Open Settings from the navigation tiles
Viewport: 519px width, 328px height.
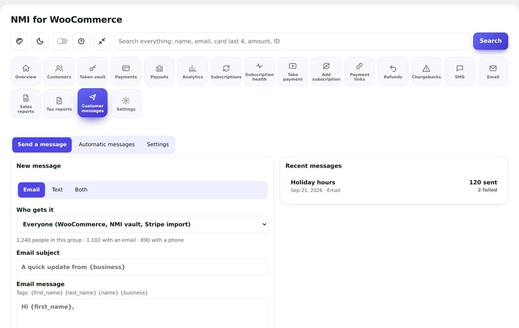coord(126,103)
